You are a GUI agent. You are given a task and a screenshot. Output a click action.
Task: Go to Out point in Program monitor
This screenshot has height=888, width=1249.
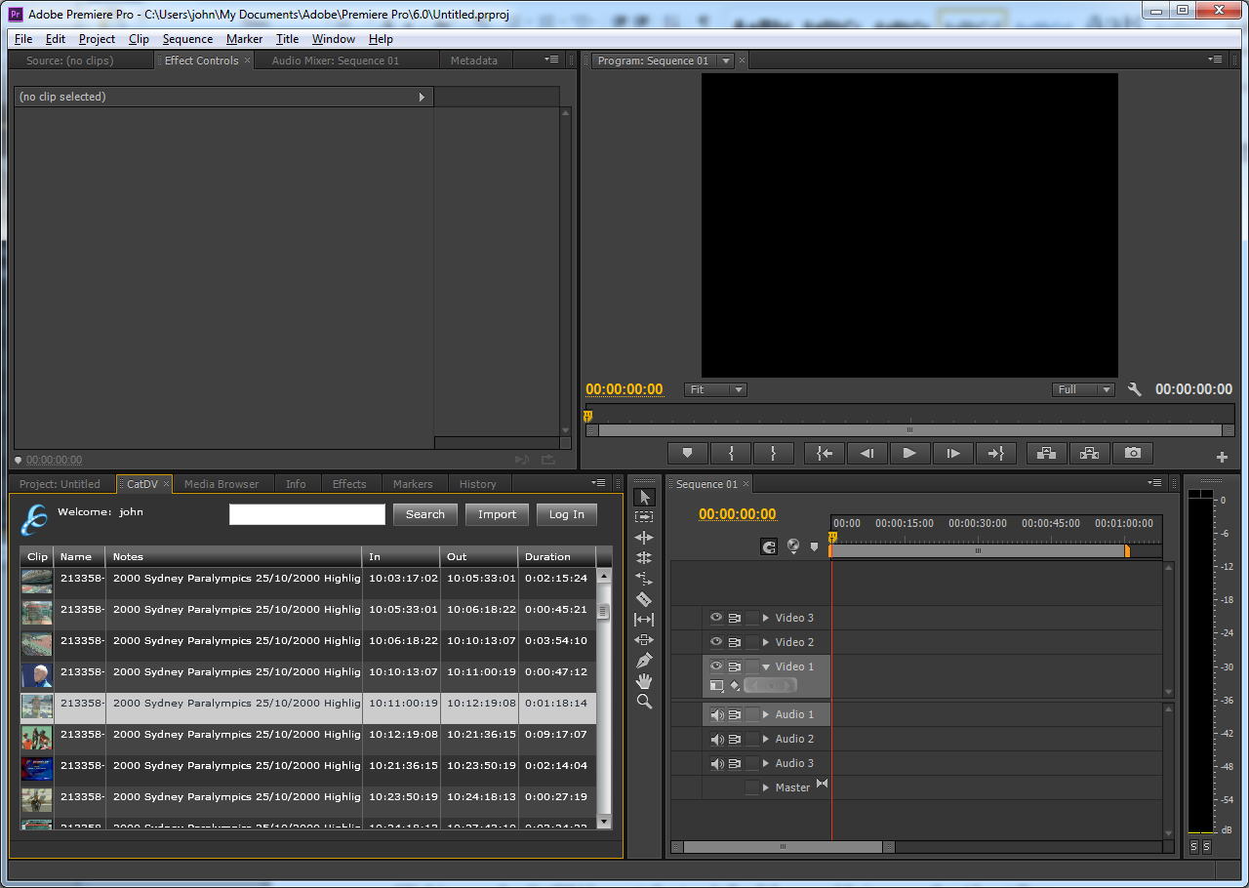coord(996,453)
